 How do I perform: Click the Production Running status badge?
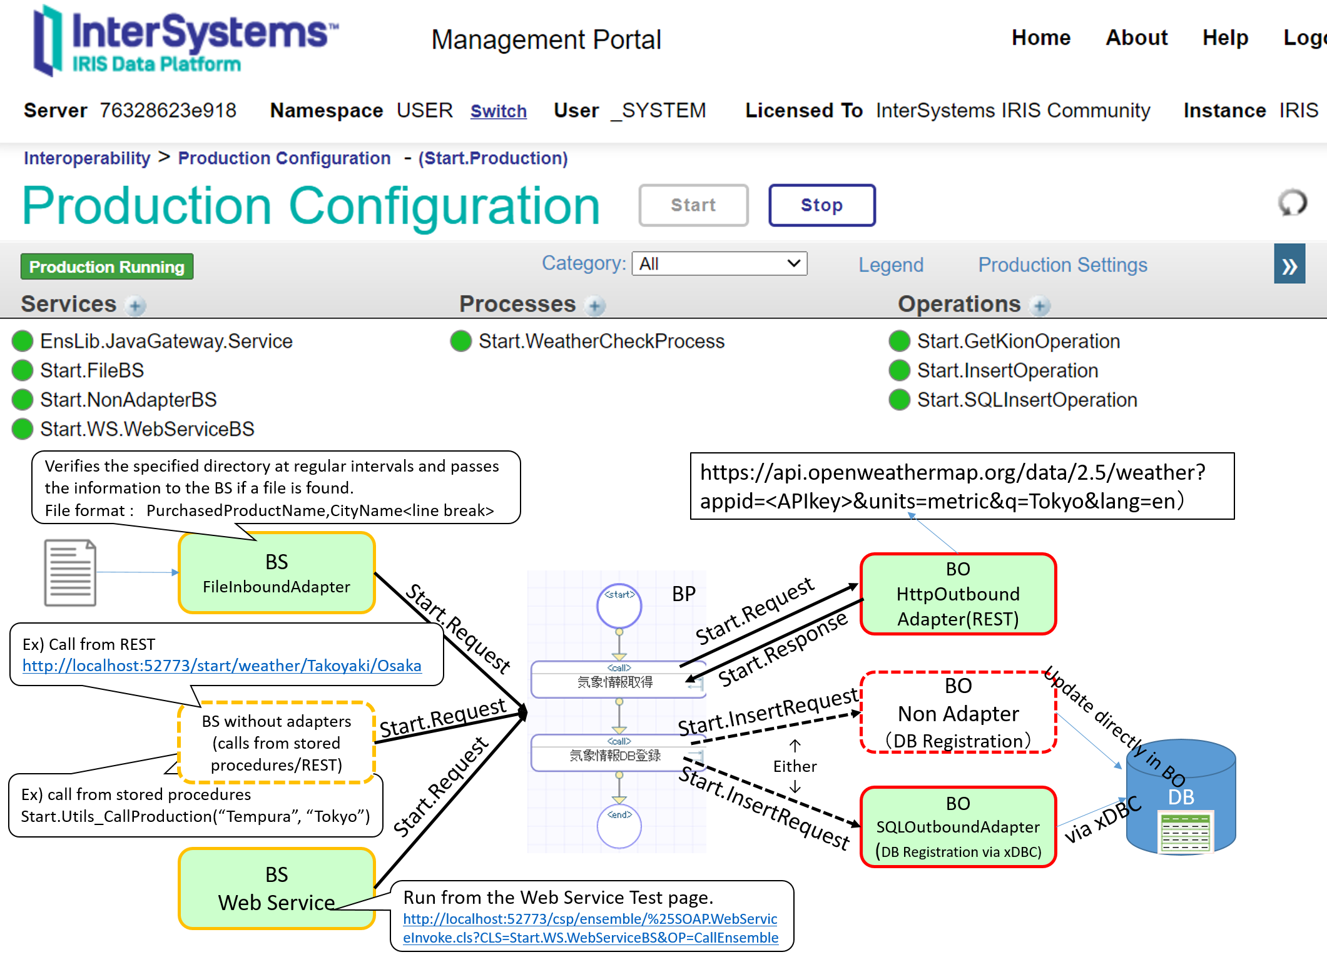pos(107,266)
